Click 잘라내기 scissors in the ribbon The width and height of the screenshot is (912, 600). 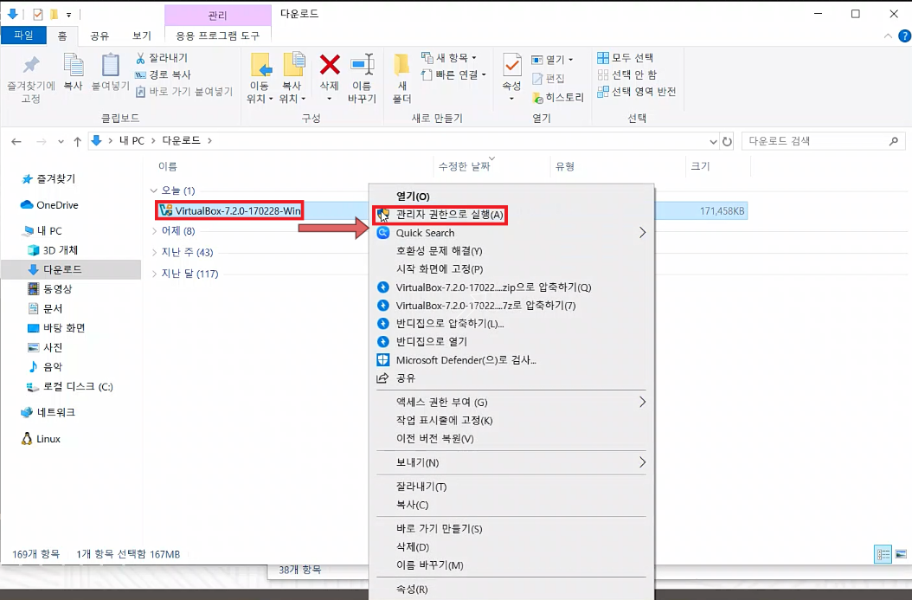coord(162,58)
